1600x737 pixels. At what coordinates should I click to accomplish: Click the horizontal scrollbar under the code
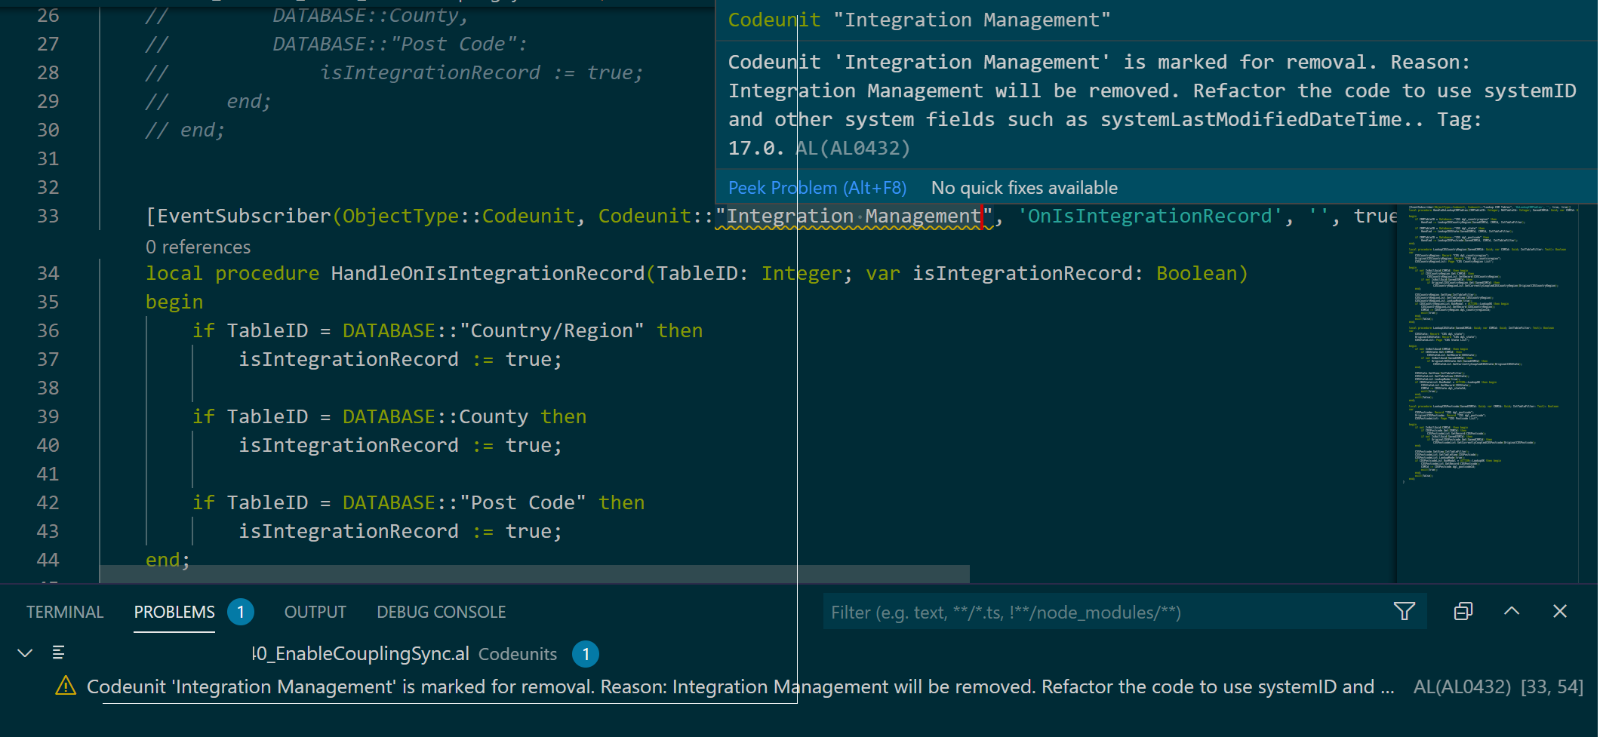(x=528, y=574)
